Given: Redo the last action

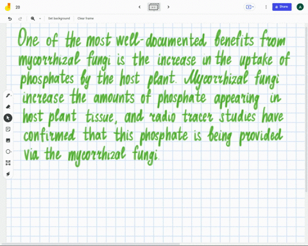Looking at the screenshot, I should pos(20,19).
